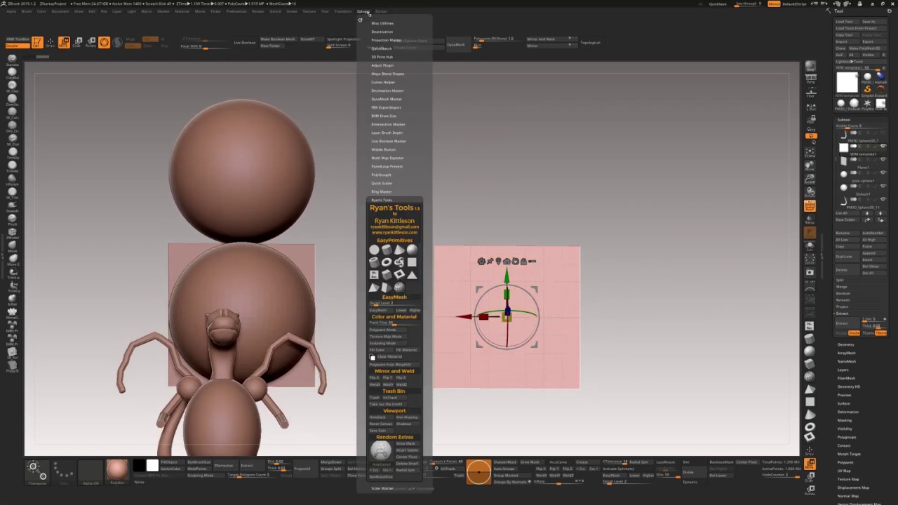Viewport: 898px width, 505px height.
Task: Open the Zscript menu
Action: tap(381, 11)
